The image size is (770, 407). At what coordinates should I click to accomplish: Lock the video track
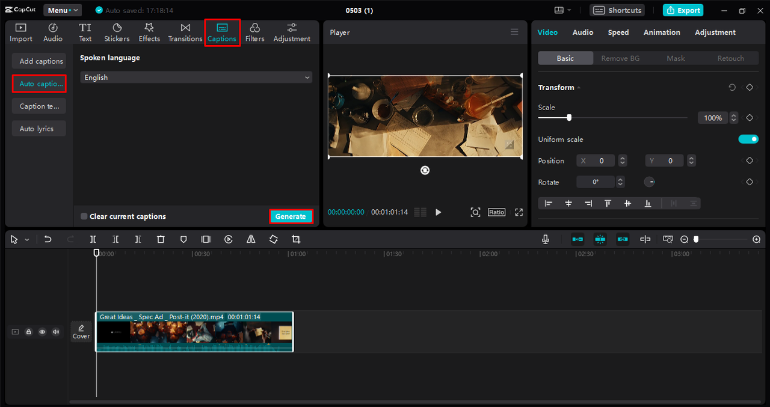coord(28,332)
